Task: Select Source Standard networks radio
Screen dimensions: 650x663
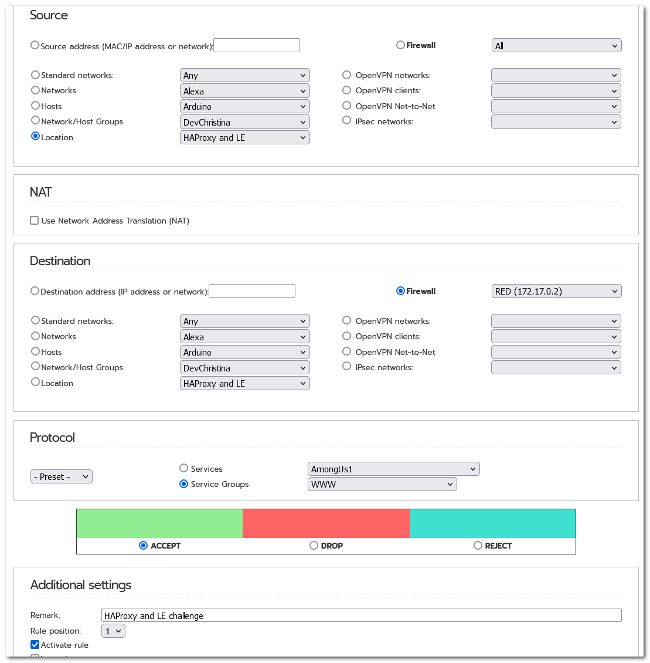Action: (36, 75)
